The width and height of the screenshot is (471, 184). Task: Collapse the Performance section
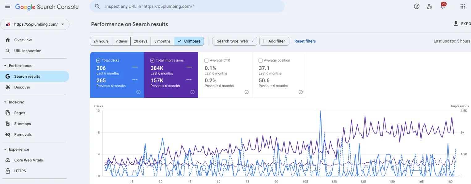tap(5, 66)
